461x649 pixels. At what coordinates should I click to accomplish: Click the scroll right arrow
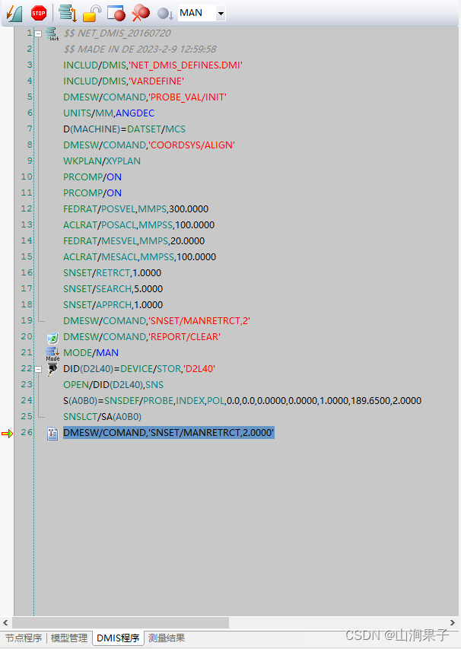[x=453, y=622]
